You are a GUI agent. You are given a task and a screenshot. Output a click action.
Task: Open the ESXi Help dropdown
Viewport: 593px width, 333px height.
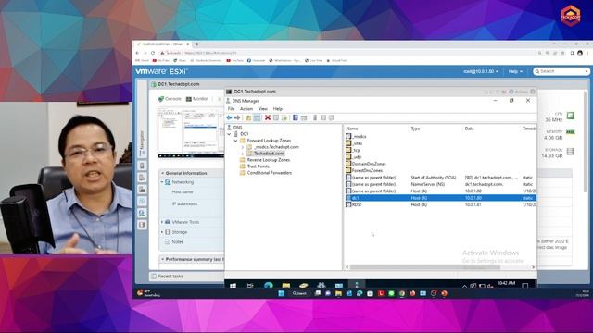coord(515,71)
